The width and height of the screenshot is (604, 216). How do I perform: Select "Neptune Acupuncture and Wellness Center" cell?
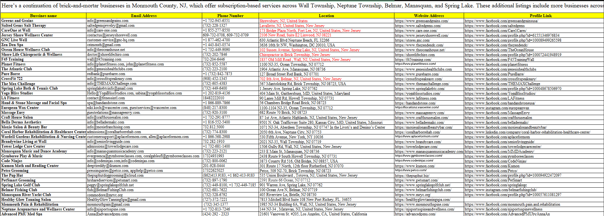(43, 209)
